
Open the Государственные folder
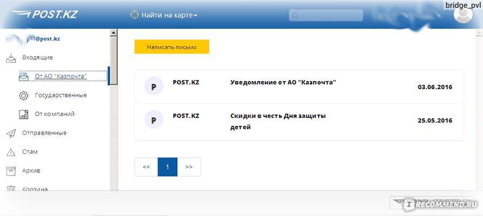pos(61,95)
